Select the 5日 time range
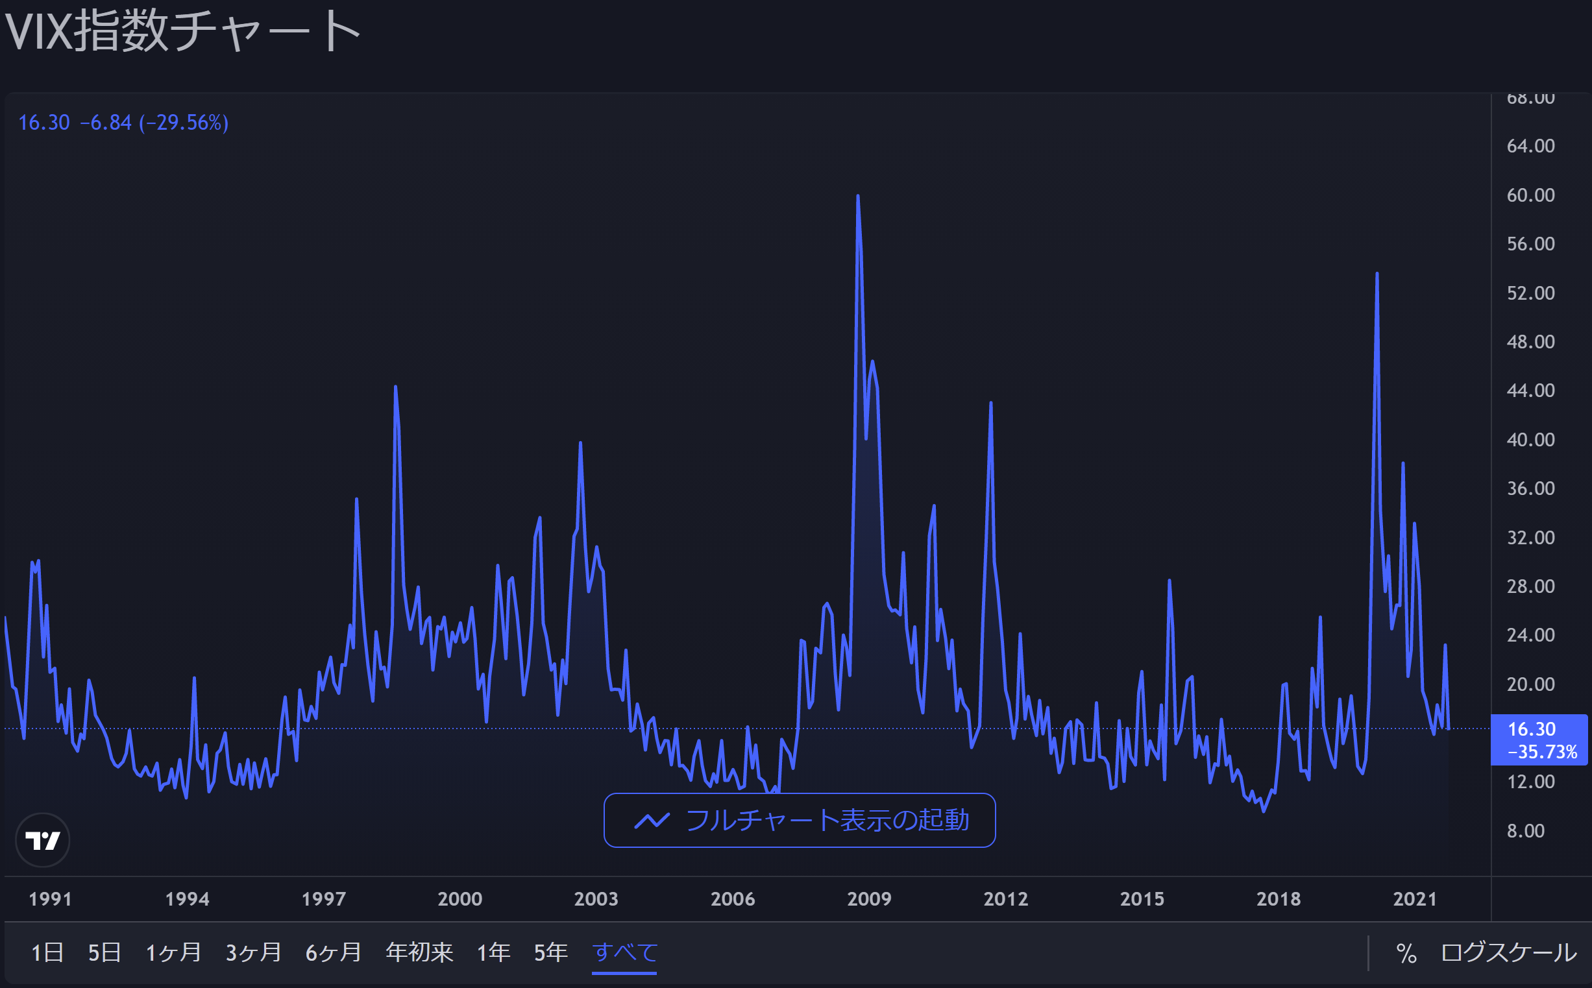This screenshot has height=988, width=1592. pos(104,953)
